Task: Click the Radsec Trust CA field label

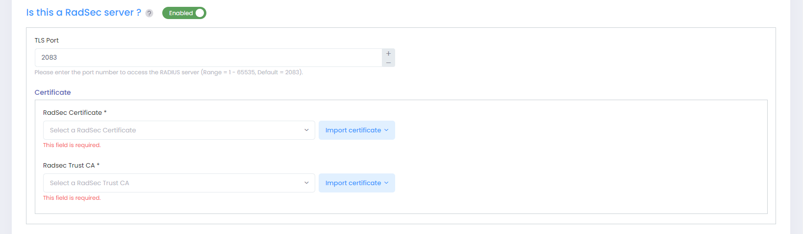Action: 69,165
